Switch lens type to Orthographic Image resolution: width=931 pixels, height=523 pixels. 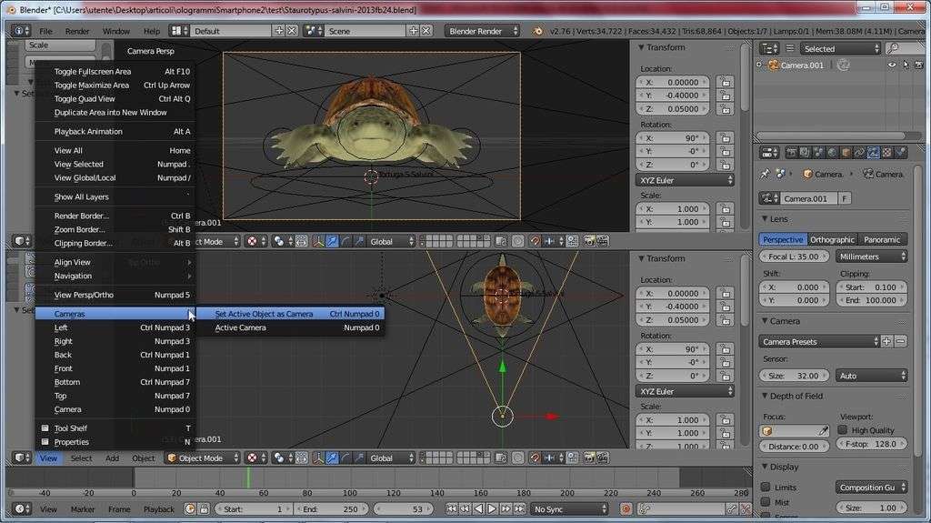[833, 240]
